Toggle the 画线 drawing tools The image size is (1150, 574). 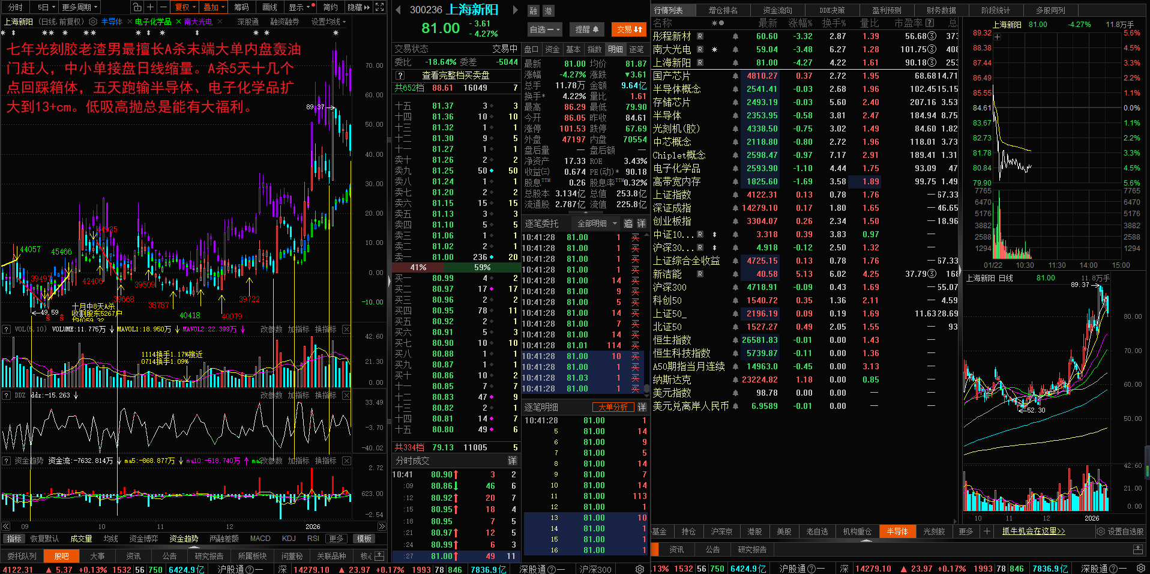tap(269, 7)
